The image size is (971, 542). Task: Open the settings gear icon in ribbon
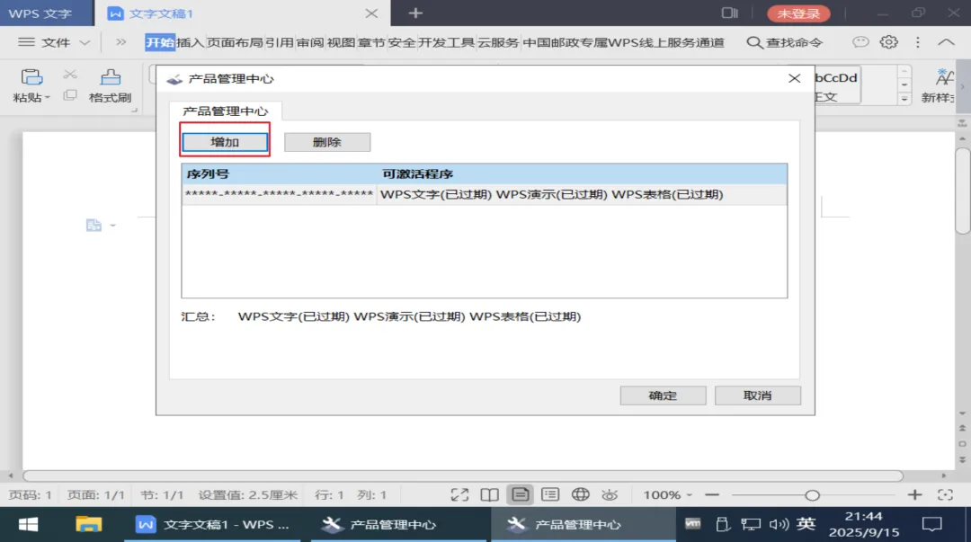888,42
